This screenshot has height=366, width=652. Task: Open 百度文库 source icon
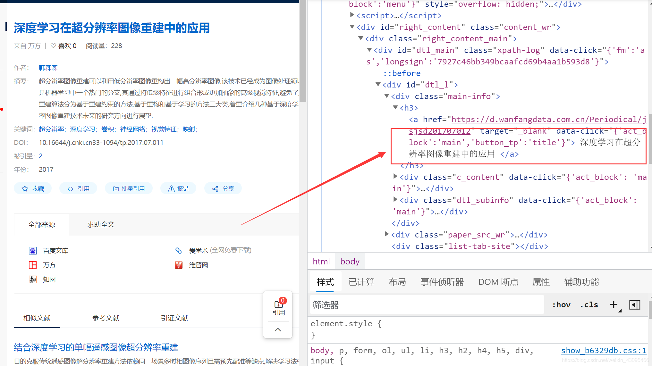[33, 251]
